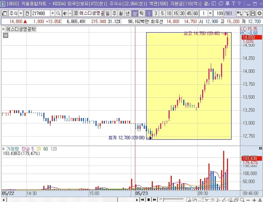Click the 193,438 volume value tag
This screenshot has width=263, height=202.
point(252,158)
